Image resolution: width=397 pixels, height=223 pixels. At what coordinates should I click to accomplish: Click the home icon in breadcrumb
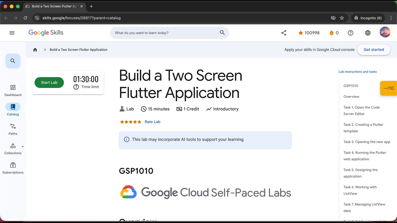pyautogui.click(x=35, y=50)
